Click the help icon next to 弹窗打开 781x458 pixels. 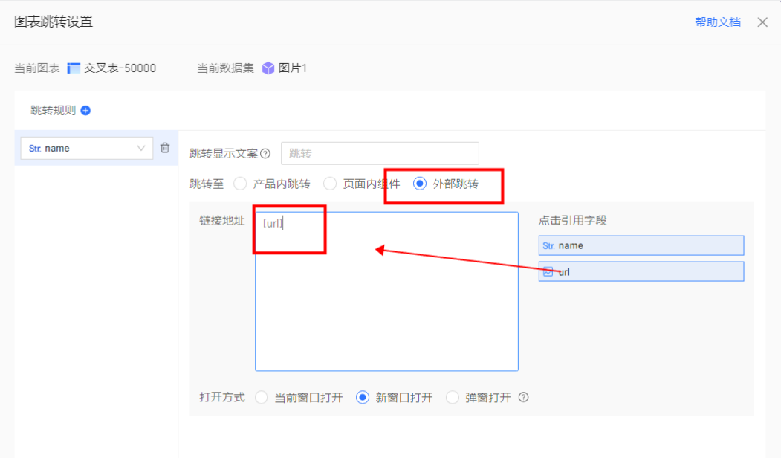[x=523, y=397]
